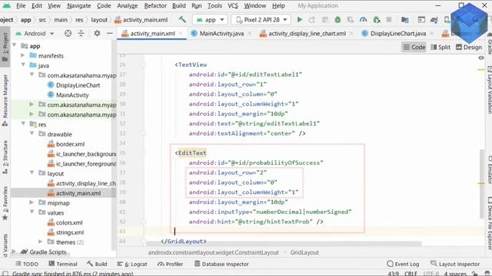This screenshot has height=276, width=492.
Task: Select border.xml in drawable folder
Action: (x=70, y=144)
